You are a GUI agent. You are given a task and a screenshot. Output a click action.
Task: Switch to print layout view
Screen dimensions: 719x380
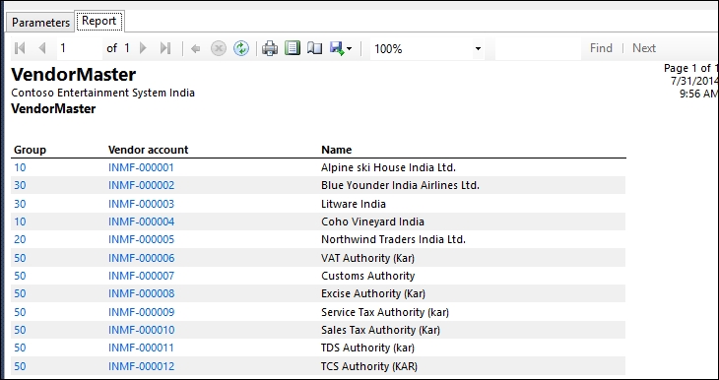293,48
